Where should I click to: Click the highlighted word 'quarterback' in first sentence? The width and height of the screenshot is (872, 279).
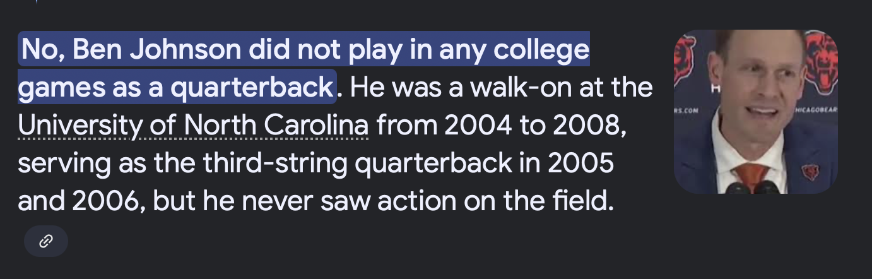(252, 88)
